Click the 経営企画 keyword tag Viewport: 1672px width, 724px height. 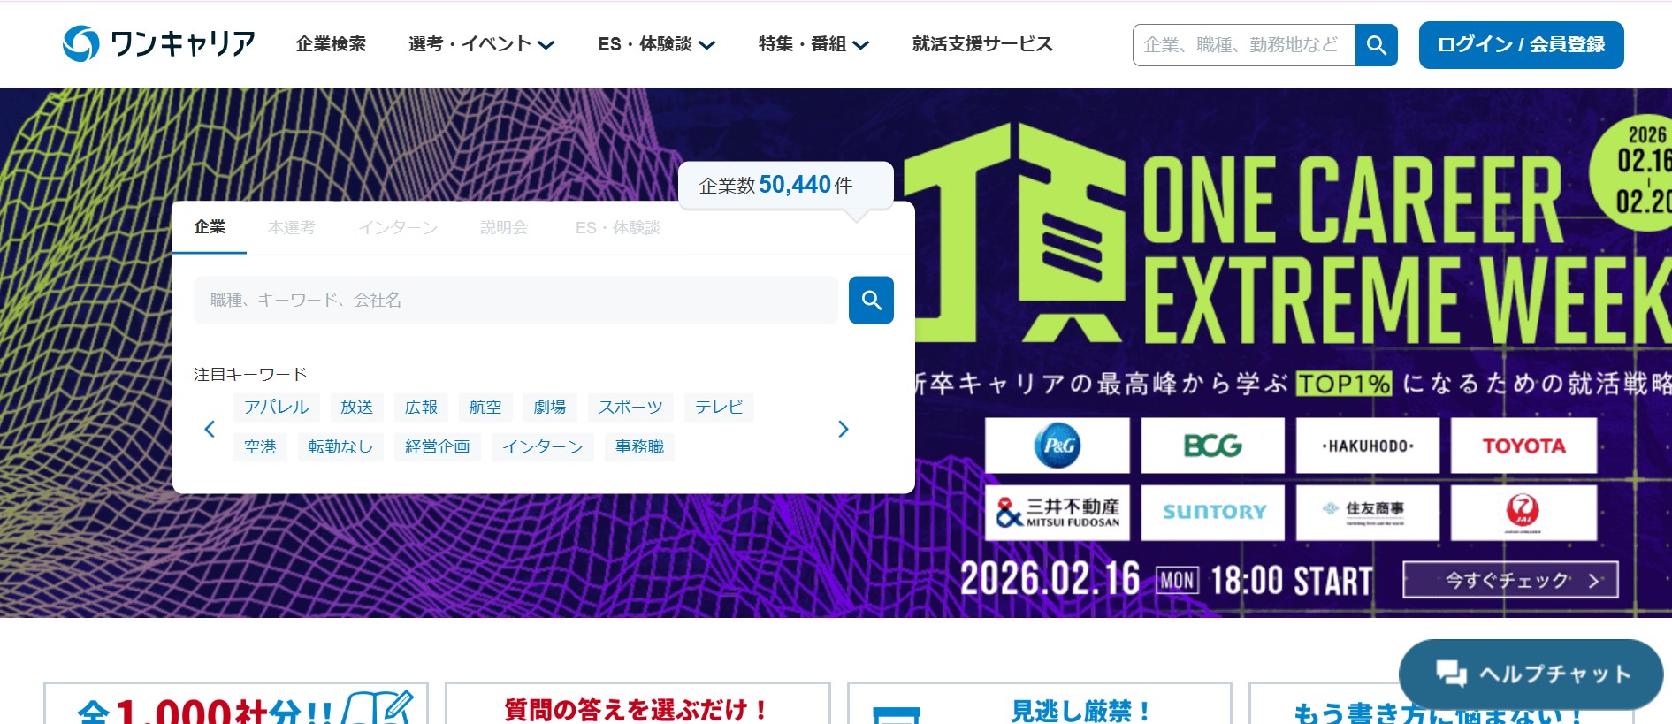tap(438, 447)
